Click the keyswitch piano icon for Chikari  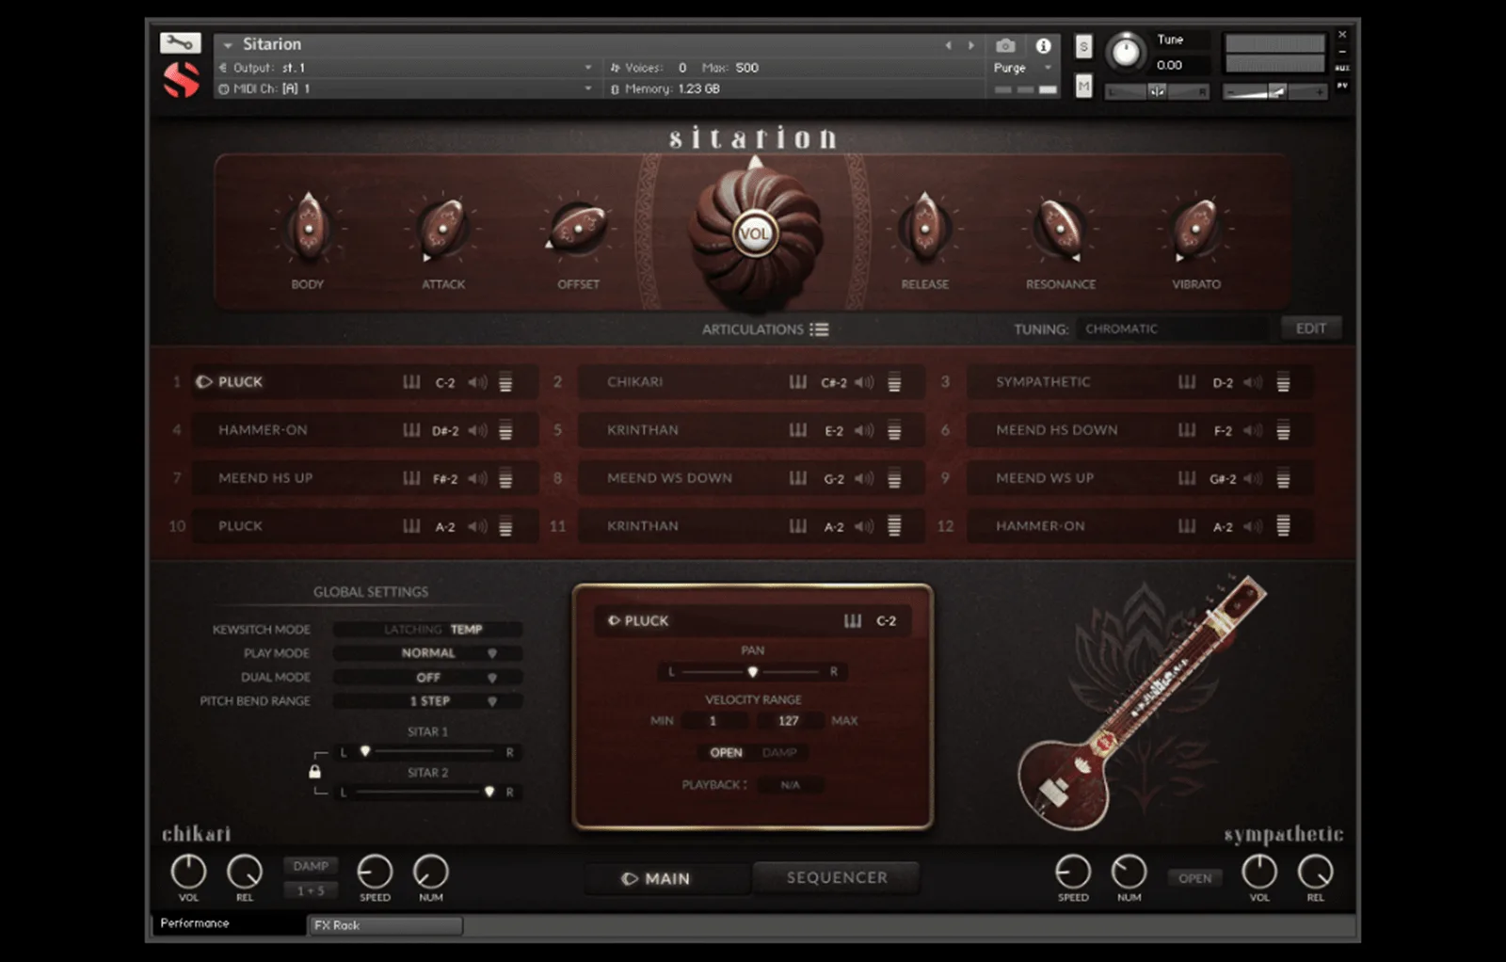(x=798, y=382)
